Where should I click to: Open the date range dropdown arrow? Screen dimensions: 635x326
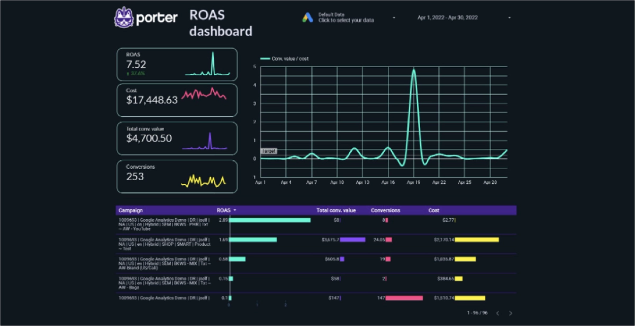(x=509, y=18)
